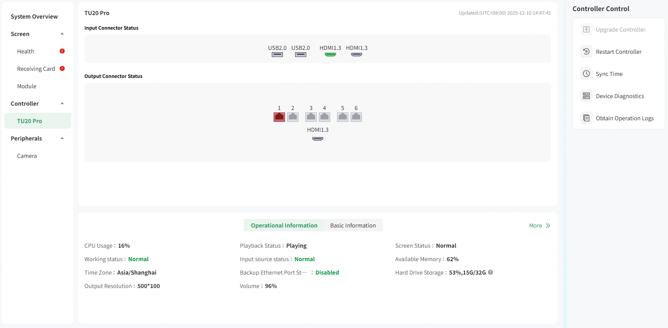
Task: Switch to Basic Information tab
Action: (353, 226)
